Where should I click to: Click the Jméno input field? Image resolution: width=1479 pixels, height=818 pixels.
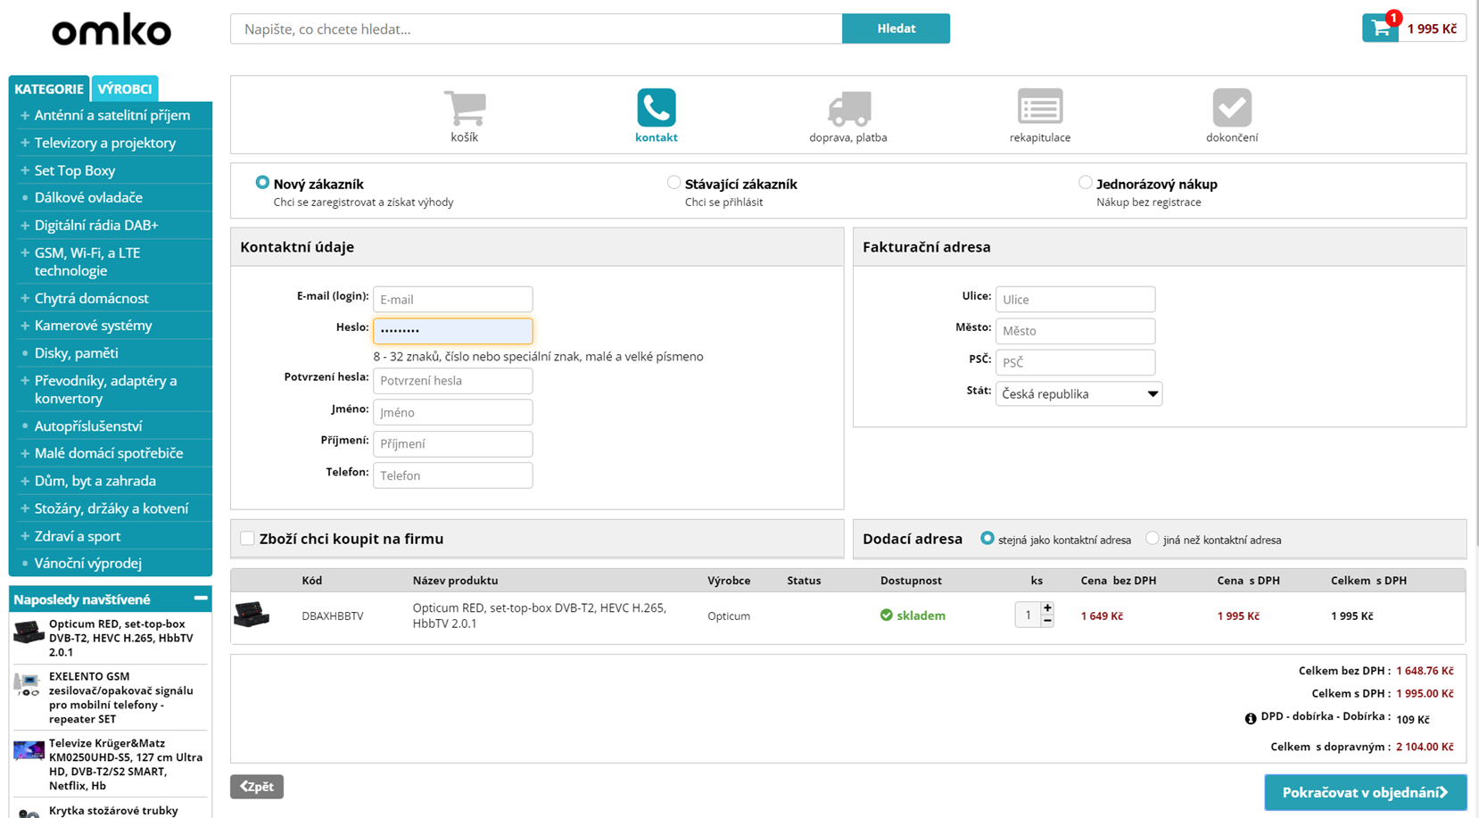(x=453, y=412)
